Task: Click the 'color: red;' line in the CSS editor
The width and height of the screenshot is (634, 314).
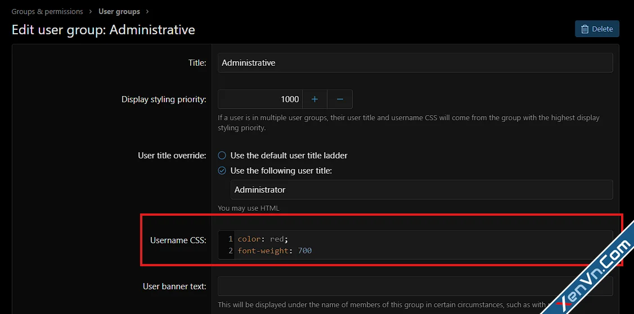Action: (263, 239)
